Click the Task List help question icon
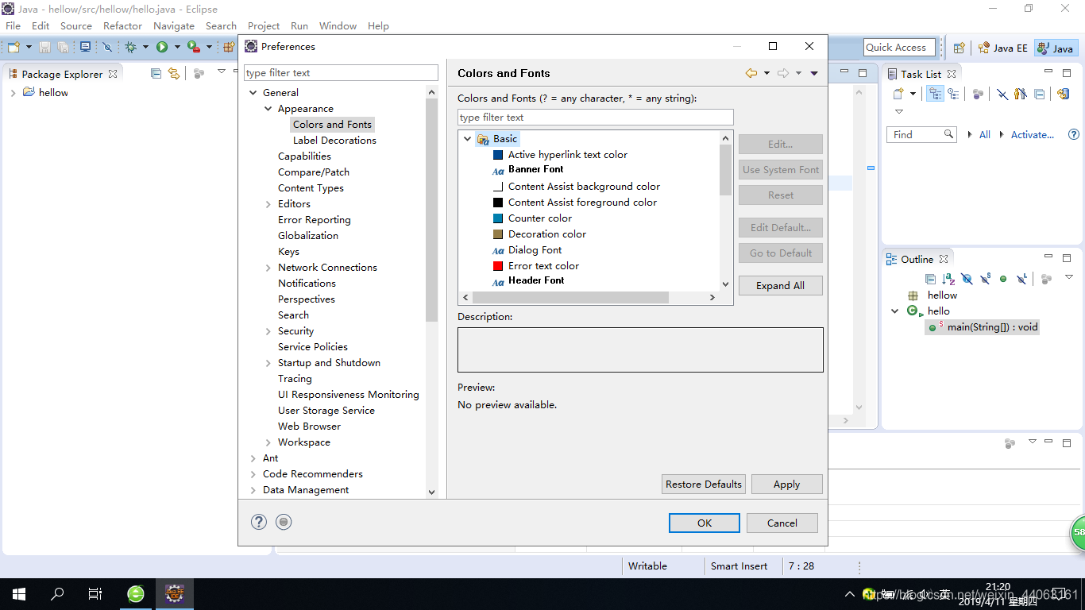Viewport: 1085px width, 610px height. click(x=1074, y=134)
